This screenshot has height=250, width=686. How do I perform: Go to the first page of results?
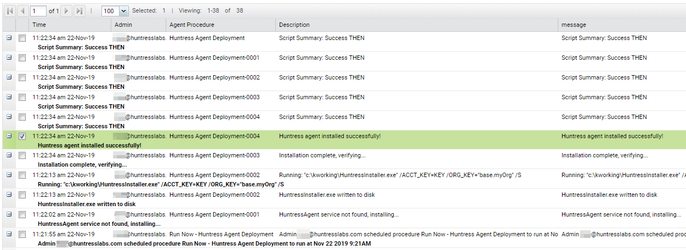pos(10,11)
